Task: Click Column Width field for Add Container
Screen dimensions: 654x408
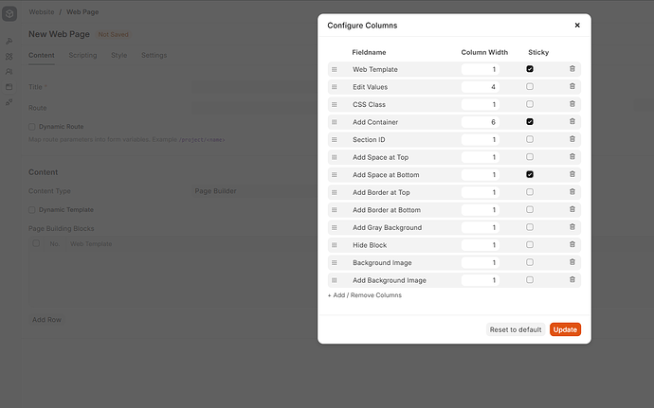Action: tap(480, 122)
